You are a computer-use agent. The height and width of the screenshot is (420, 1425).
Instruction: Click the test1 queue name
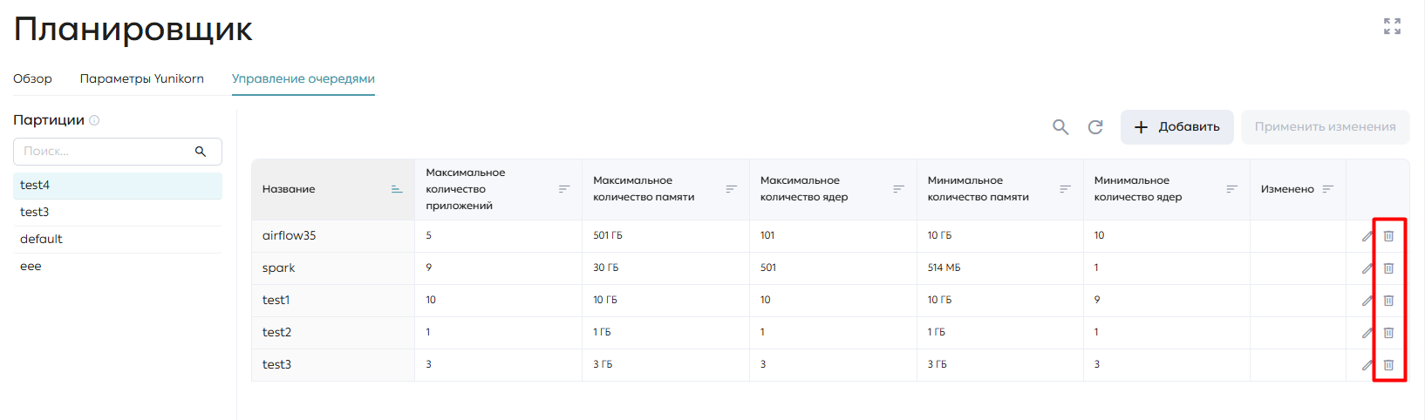coord(276,301)
